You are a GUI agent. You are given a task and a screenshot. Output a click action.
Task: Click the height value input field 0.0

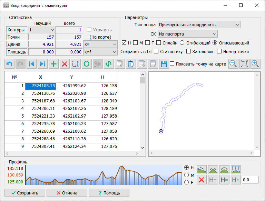(250, 180)
